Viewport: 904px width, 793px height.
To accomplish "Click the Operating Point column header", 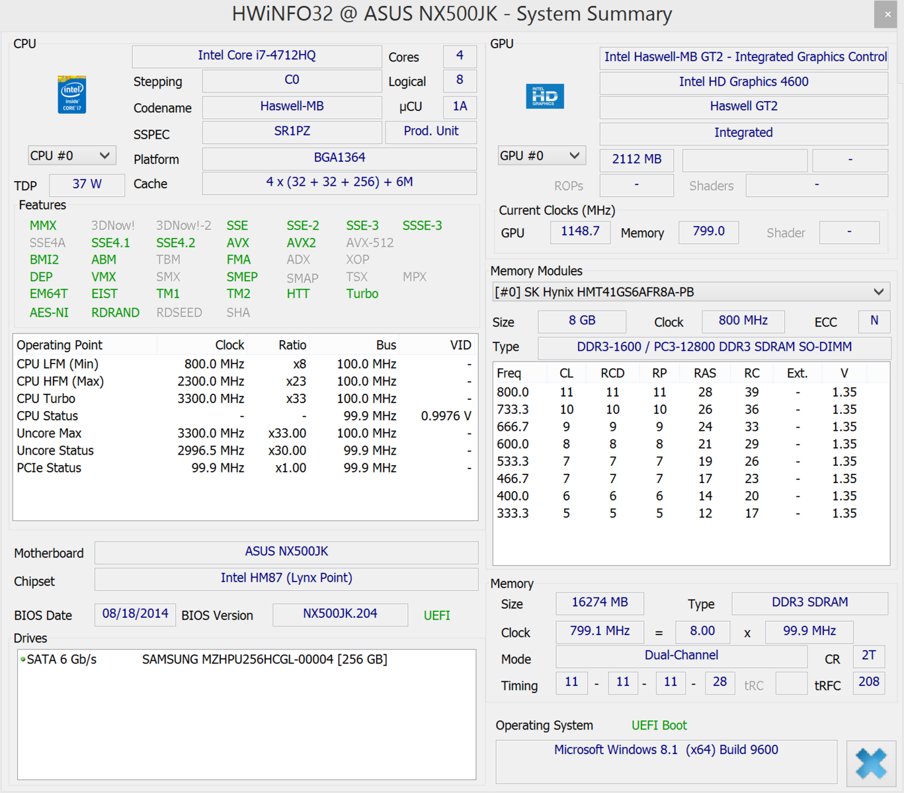I will pos(60,345).
